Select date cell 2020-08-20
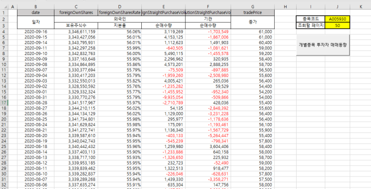 click(35, 135)
